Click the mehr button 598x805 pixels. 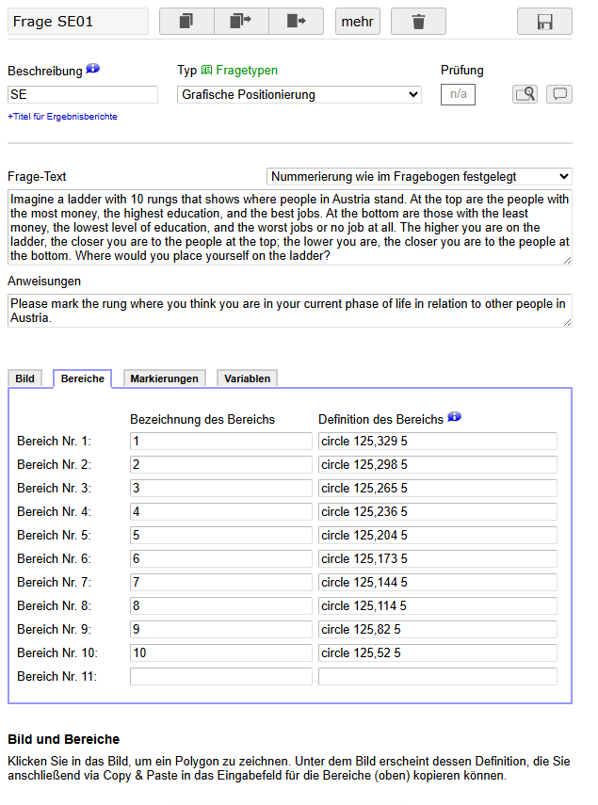[x=358, y=22]
